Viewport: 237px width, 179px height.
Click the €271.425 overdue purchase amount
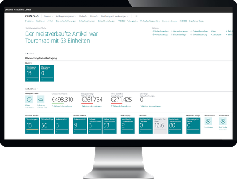121,100
